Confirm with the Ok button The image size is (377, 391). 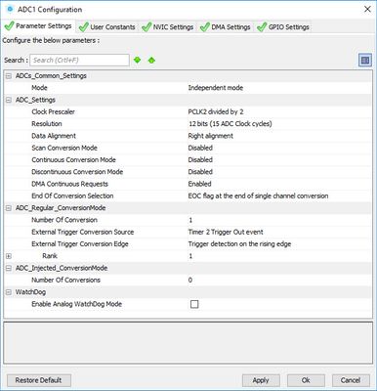click(306, 380)
